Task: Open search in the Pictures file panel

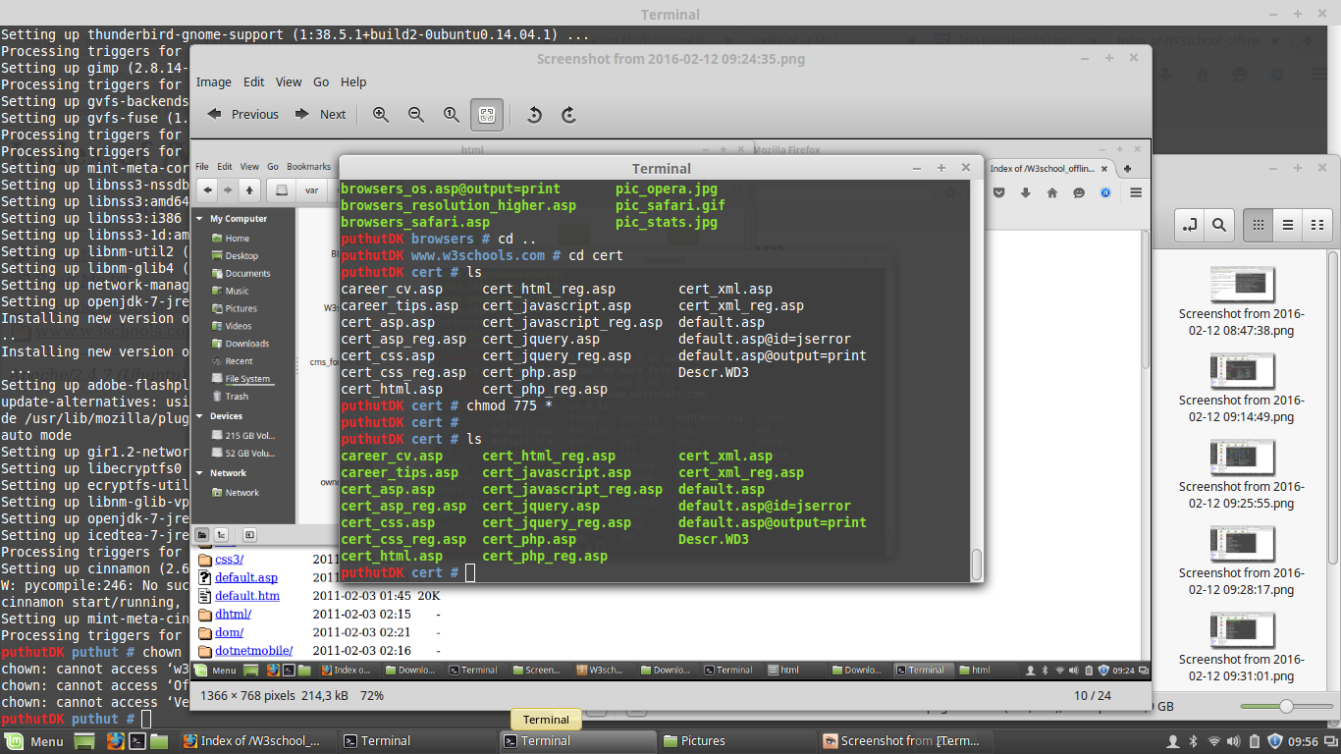Action: click(1219, 225)
